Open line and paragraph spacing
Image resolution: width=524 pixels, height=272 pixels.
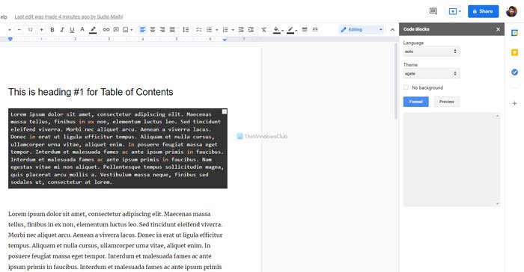coord(186,30)
